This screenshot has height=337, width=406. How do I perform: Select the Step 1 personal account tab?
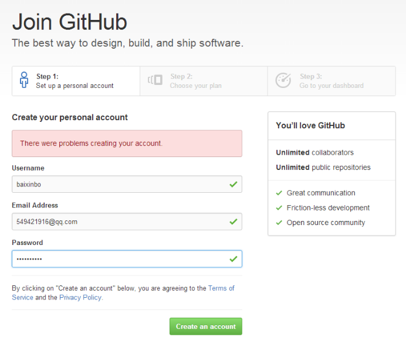(x=76, y=81)
